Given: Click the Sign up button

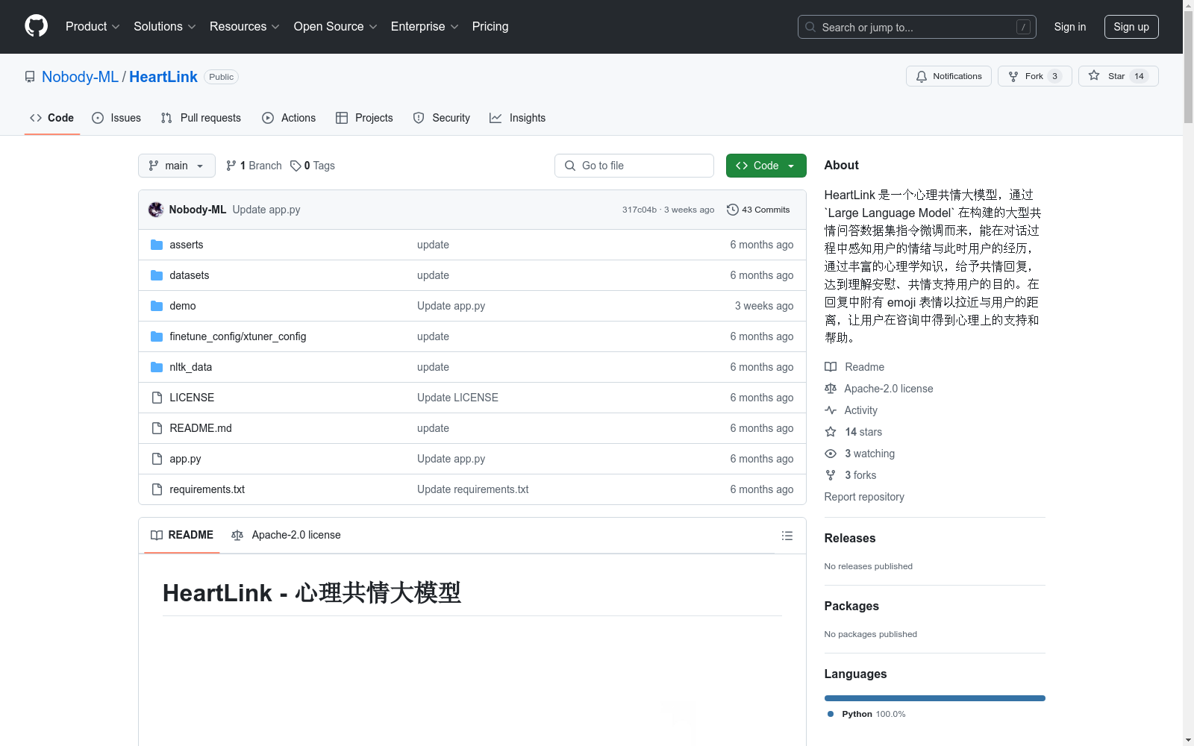Looking at the screenshot, I should (x=1131, y=26).
